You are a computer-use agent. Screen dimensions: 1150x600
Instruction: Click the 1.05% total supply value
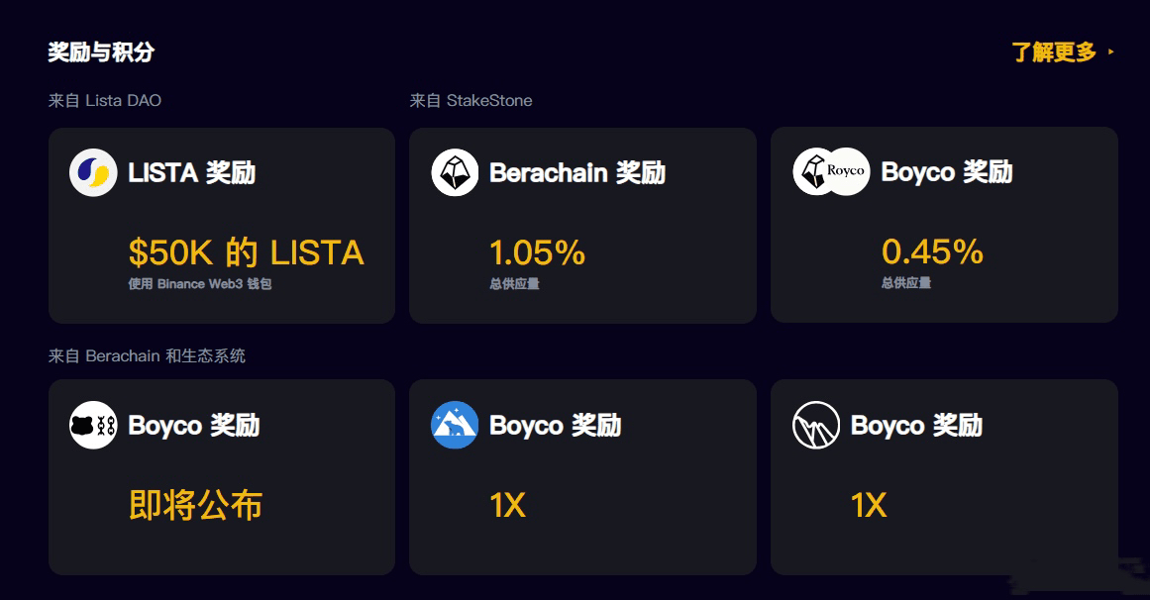[x=538, y=253]
